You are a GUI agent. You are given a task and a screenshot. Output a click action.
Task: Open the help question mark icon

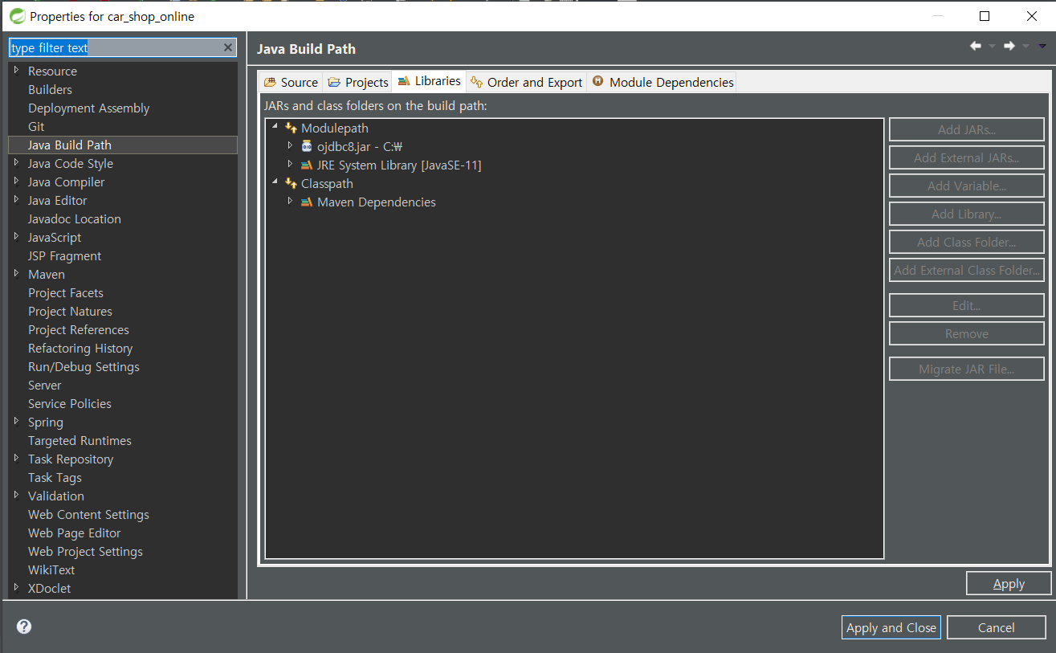[24, 626]
